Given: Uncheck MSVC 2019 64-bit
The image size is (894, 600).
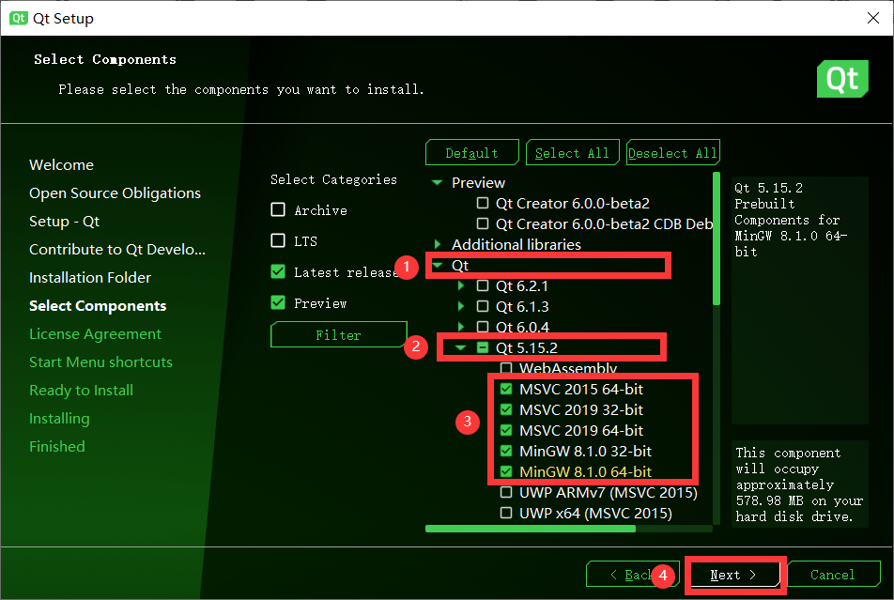Looking at the screenshot, I should pos(506,430).
